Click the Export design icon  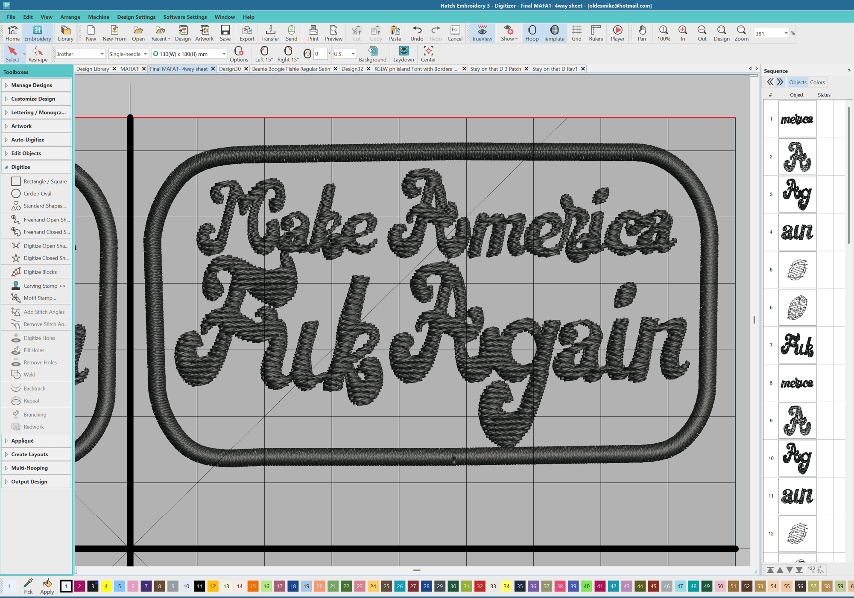click(x=247, y=33)
